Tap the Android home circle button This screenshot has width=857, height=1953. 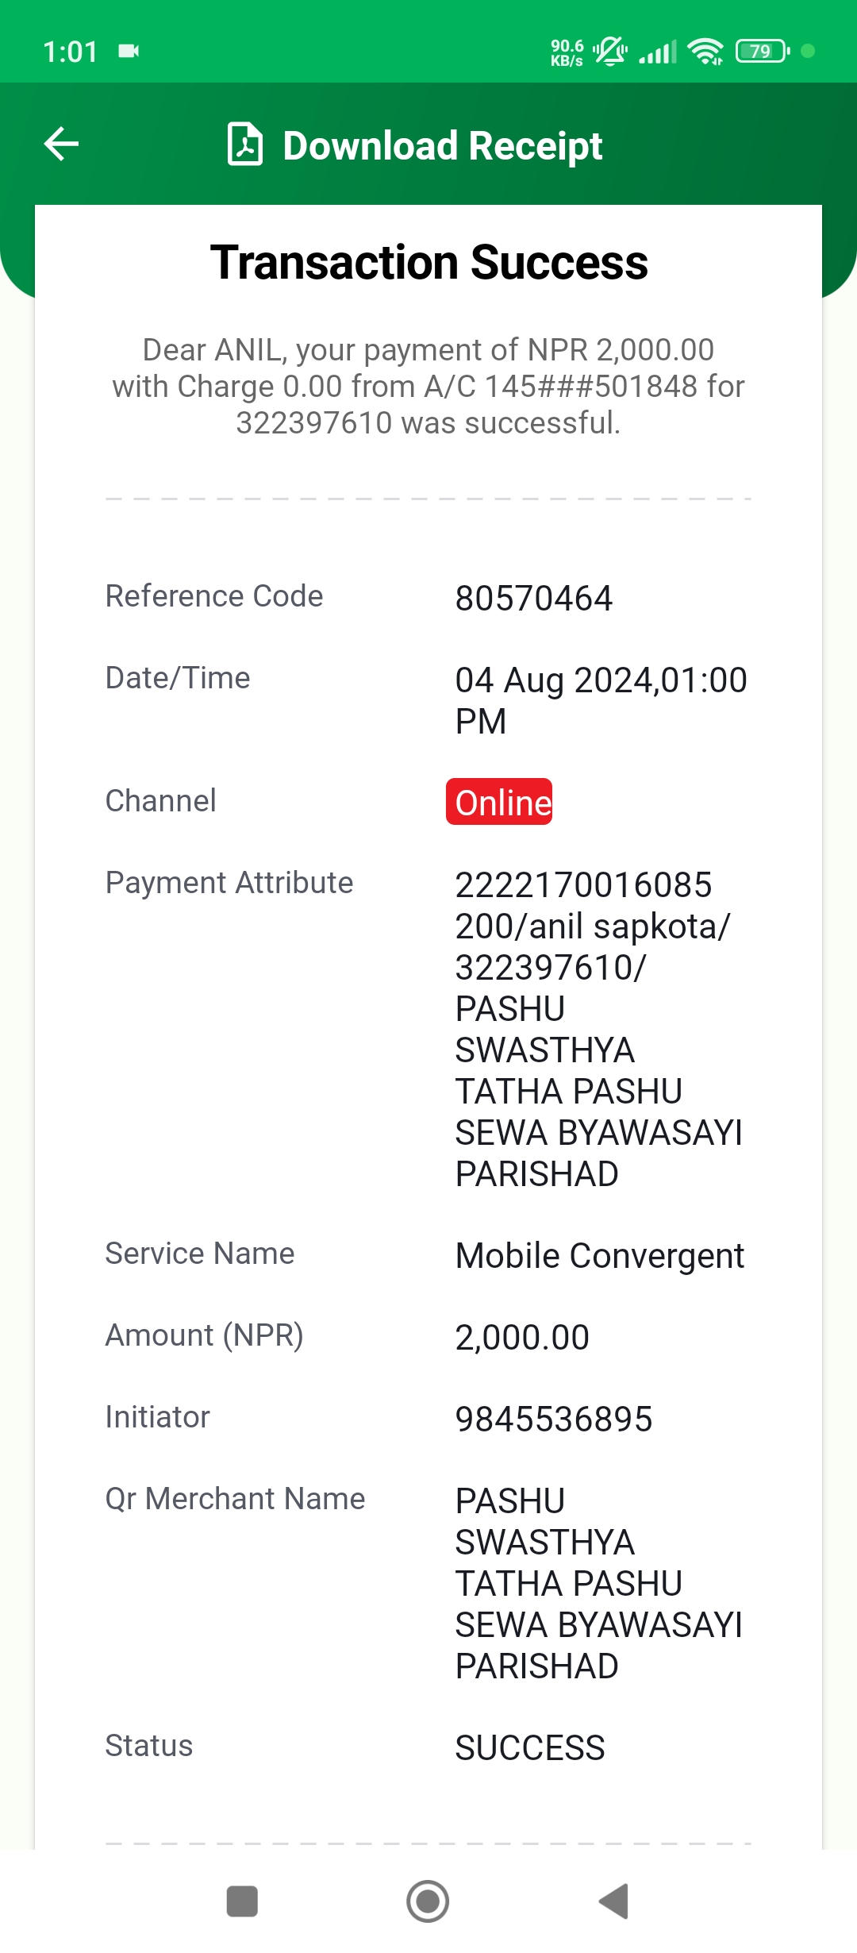pyautogui.click(x=428, y=1901)
